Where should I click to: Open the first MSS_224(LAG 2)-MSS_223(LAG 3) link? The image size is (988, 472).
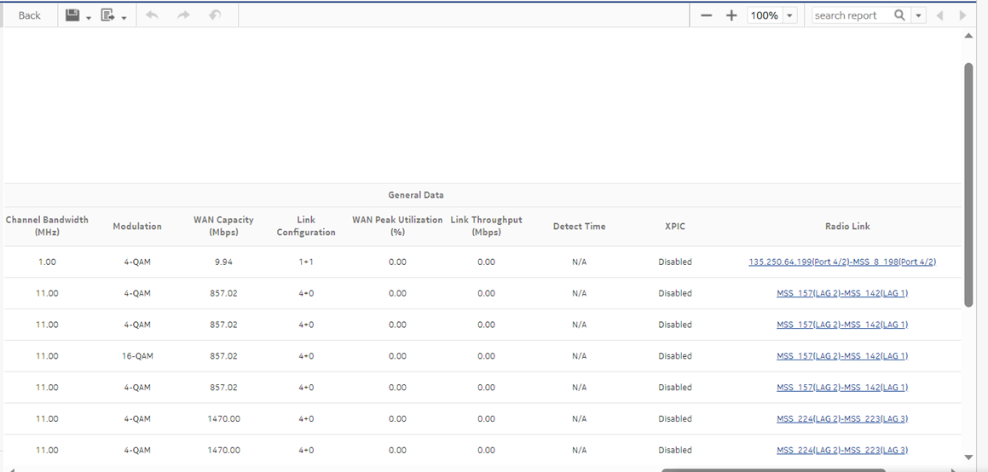tap(841, 418)
